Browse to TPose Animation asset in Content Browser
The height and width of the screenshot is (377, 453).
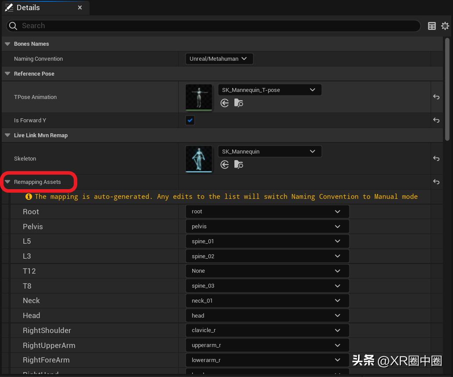[238, 103]
